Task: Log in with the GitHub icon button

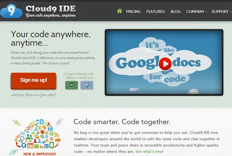Action: tap(72, 85)
